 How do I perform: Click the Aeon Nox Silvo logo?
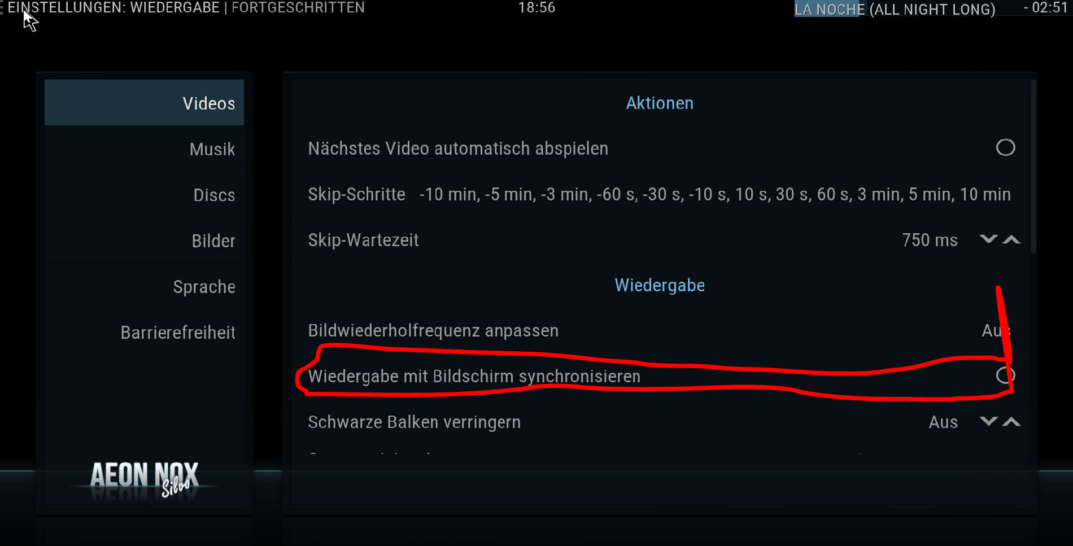click(145, 479)
